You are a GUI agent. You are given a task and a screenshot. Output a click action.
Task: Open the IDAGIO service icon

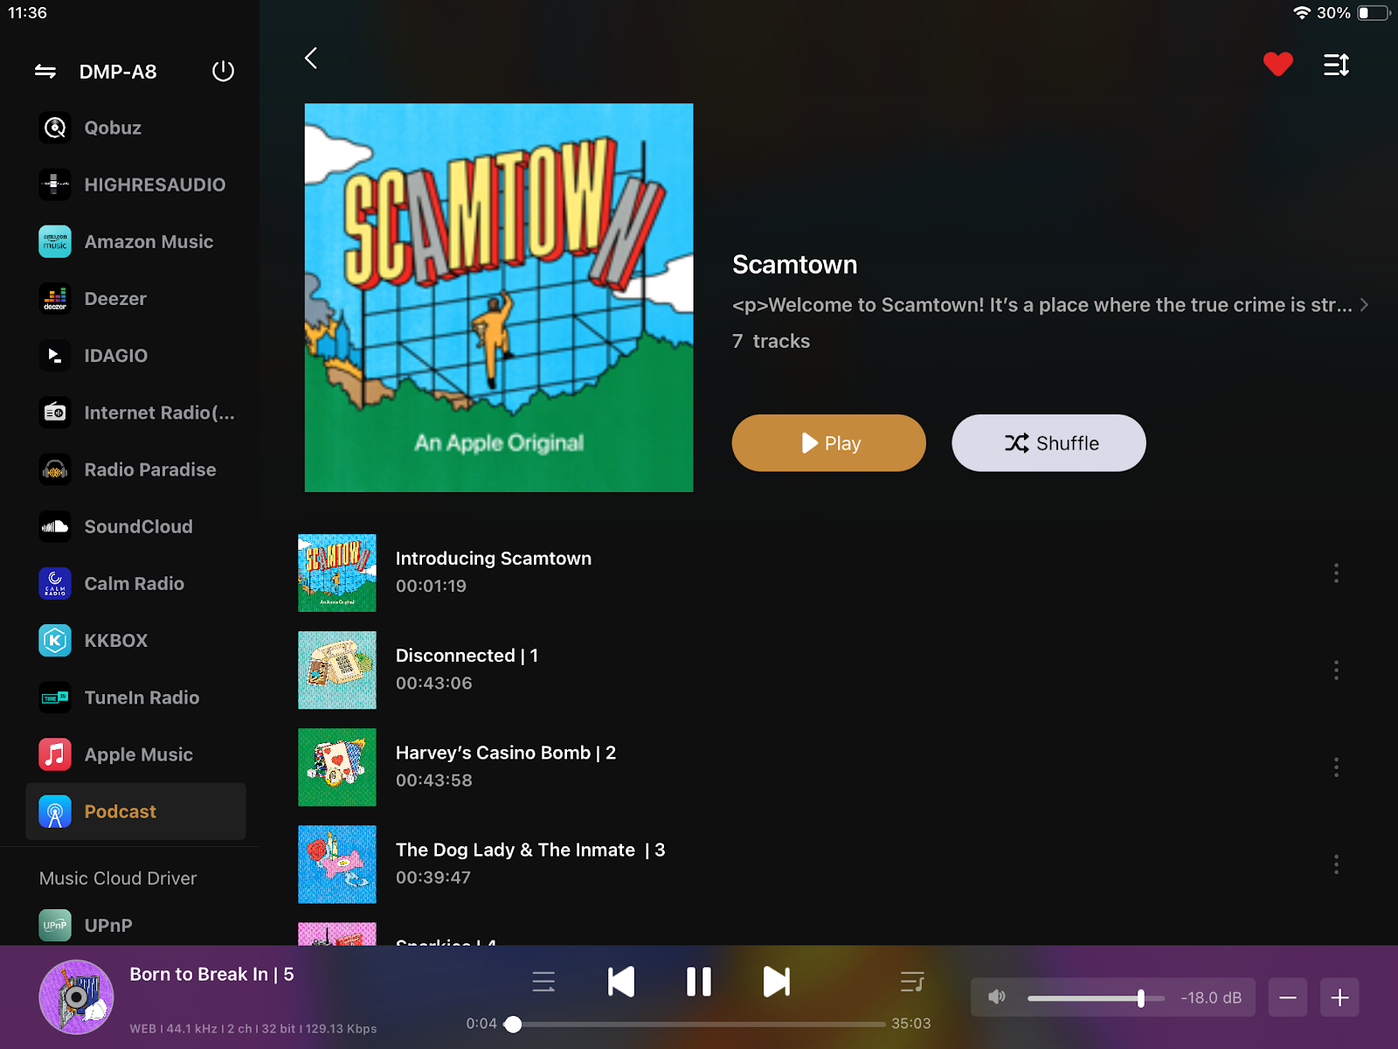tap(55, 356)
